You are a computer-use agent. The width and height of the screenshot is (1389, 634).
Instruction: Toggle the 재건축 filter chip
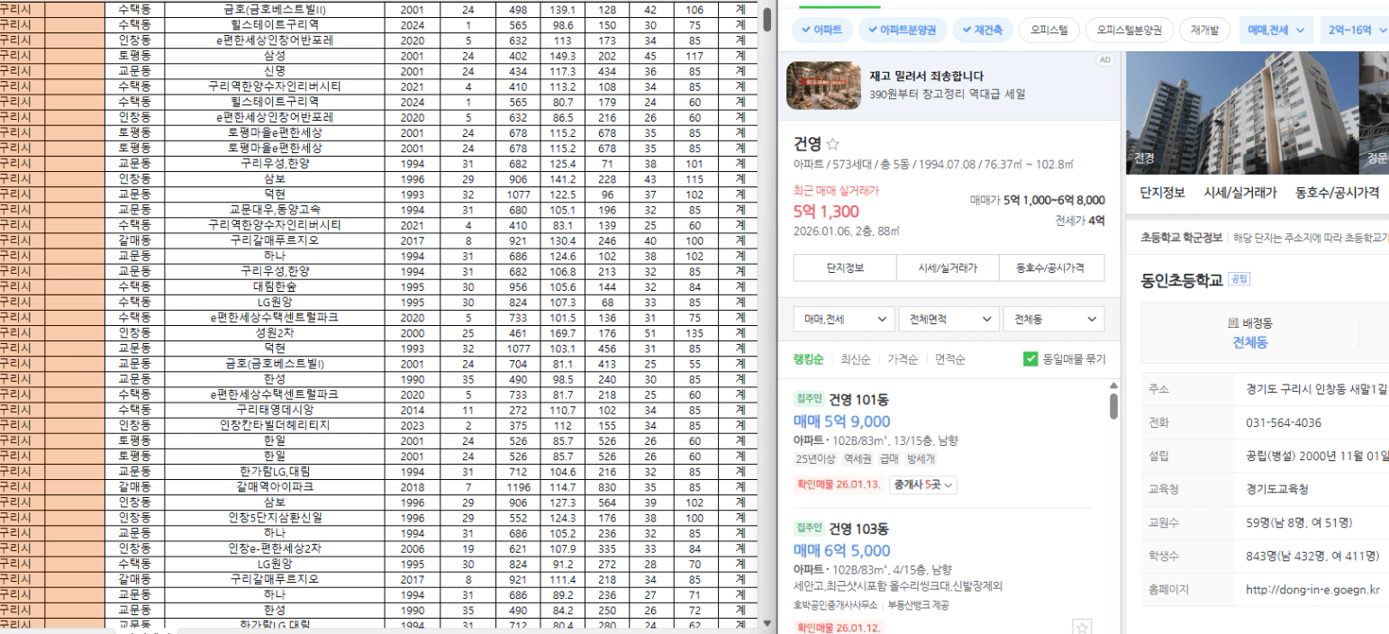click(983, 31)
